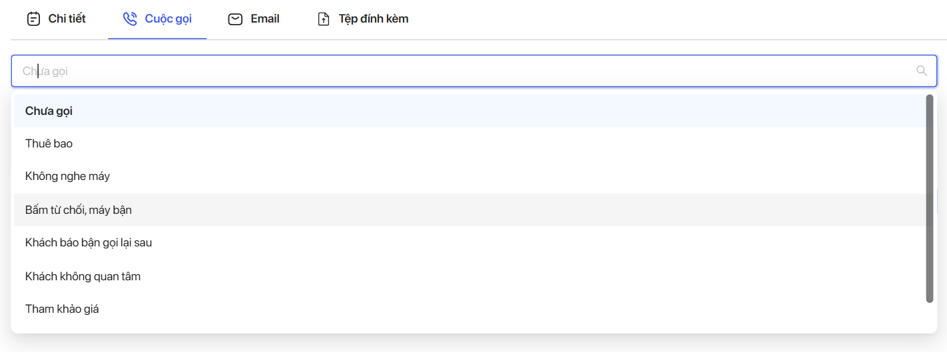Click scrollbar track below the thumb
The image size is (947, 352).
click(930, 315)
